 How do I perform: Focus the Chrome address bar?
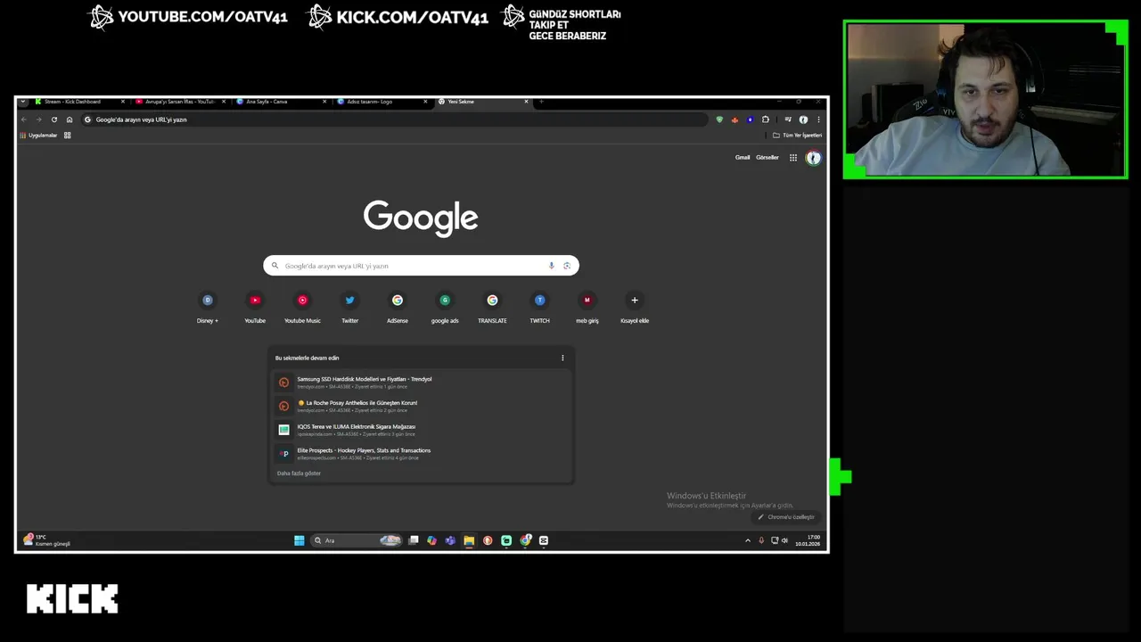pyautogui.click(x=397, y=119)
